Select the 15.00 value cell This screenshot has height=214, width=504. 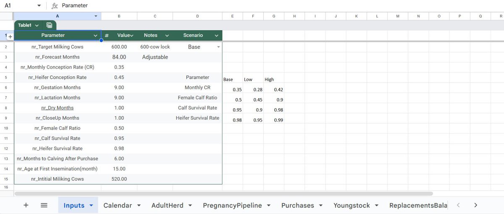[x=119, y=169]
